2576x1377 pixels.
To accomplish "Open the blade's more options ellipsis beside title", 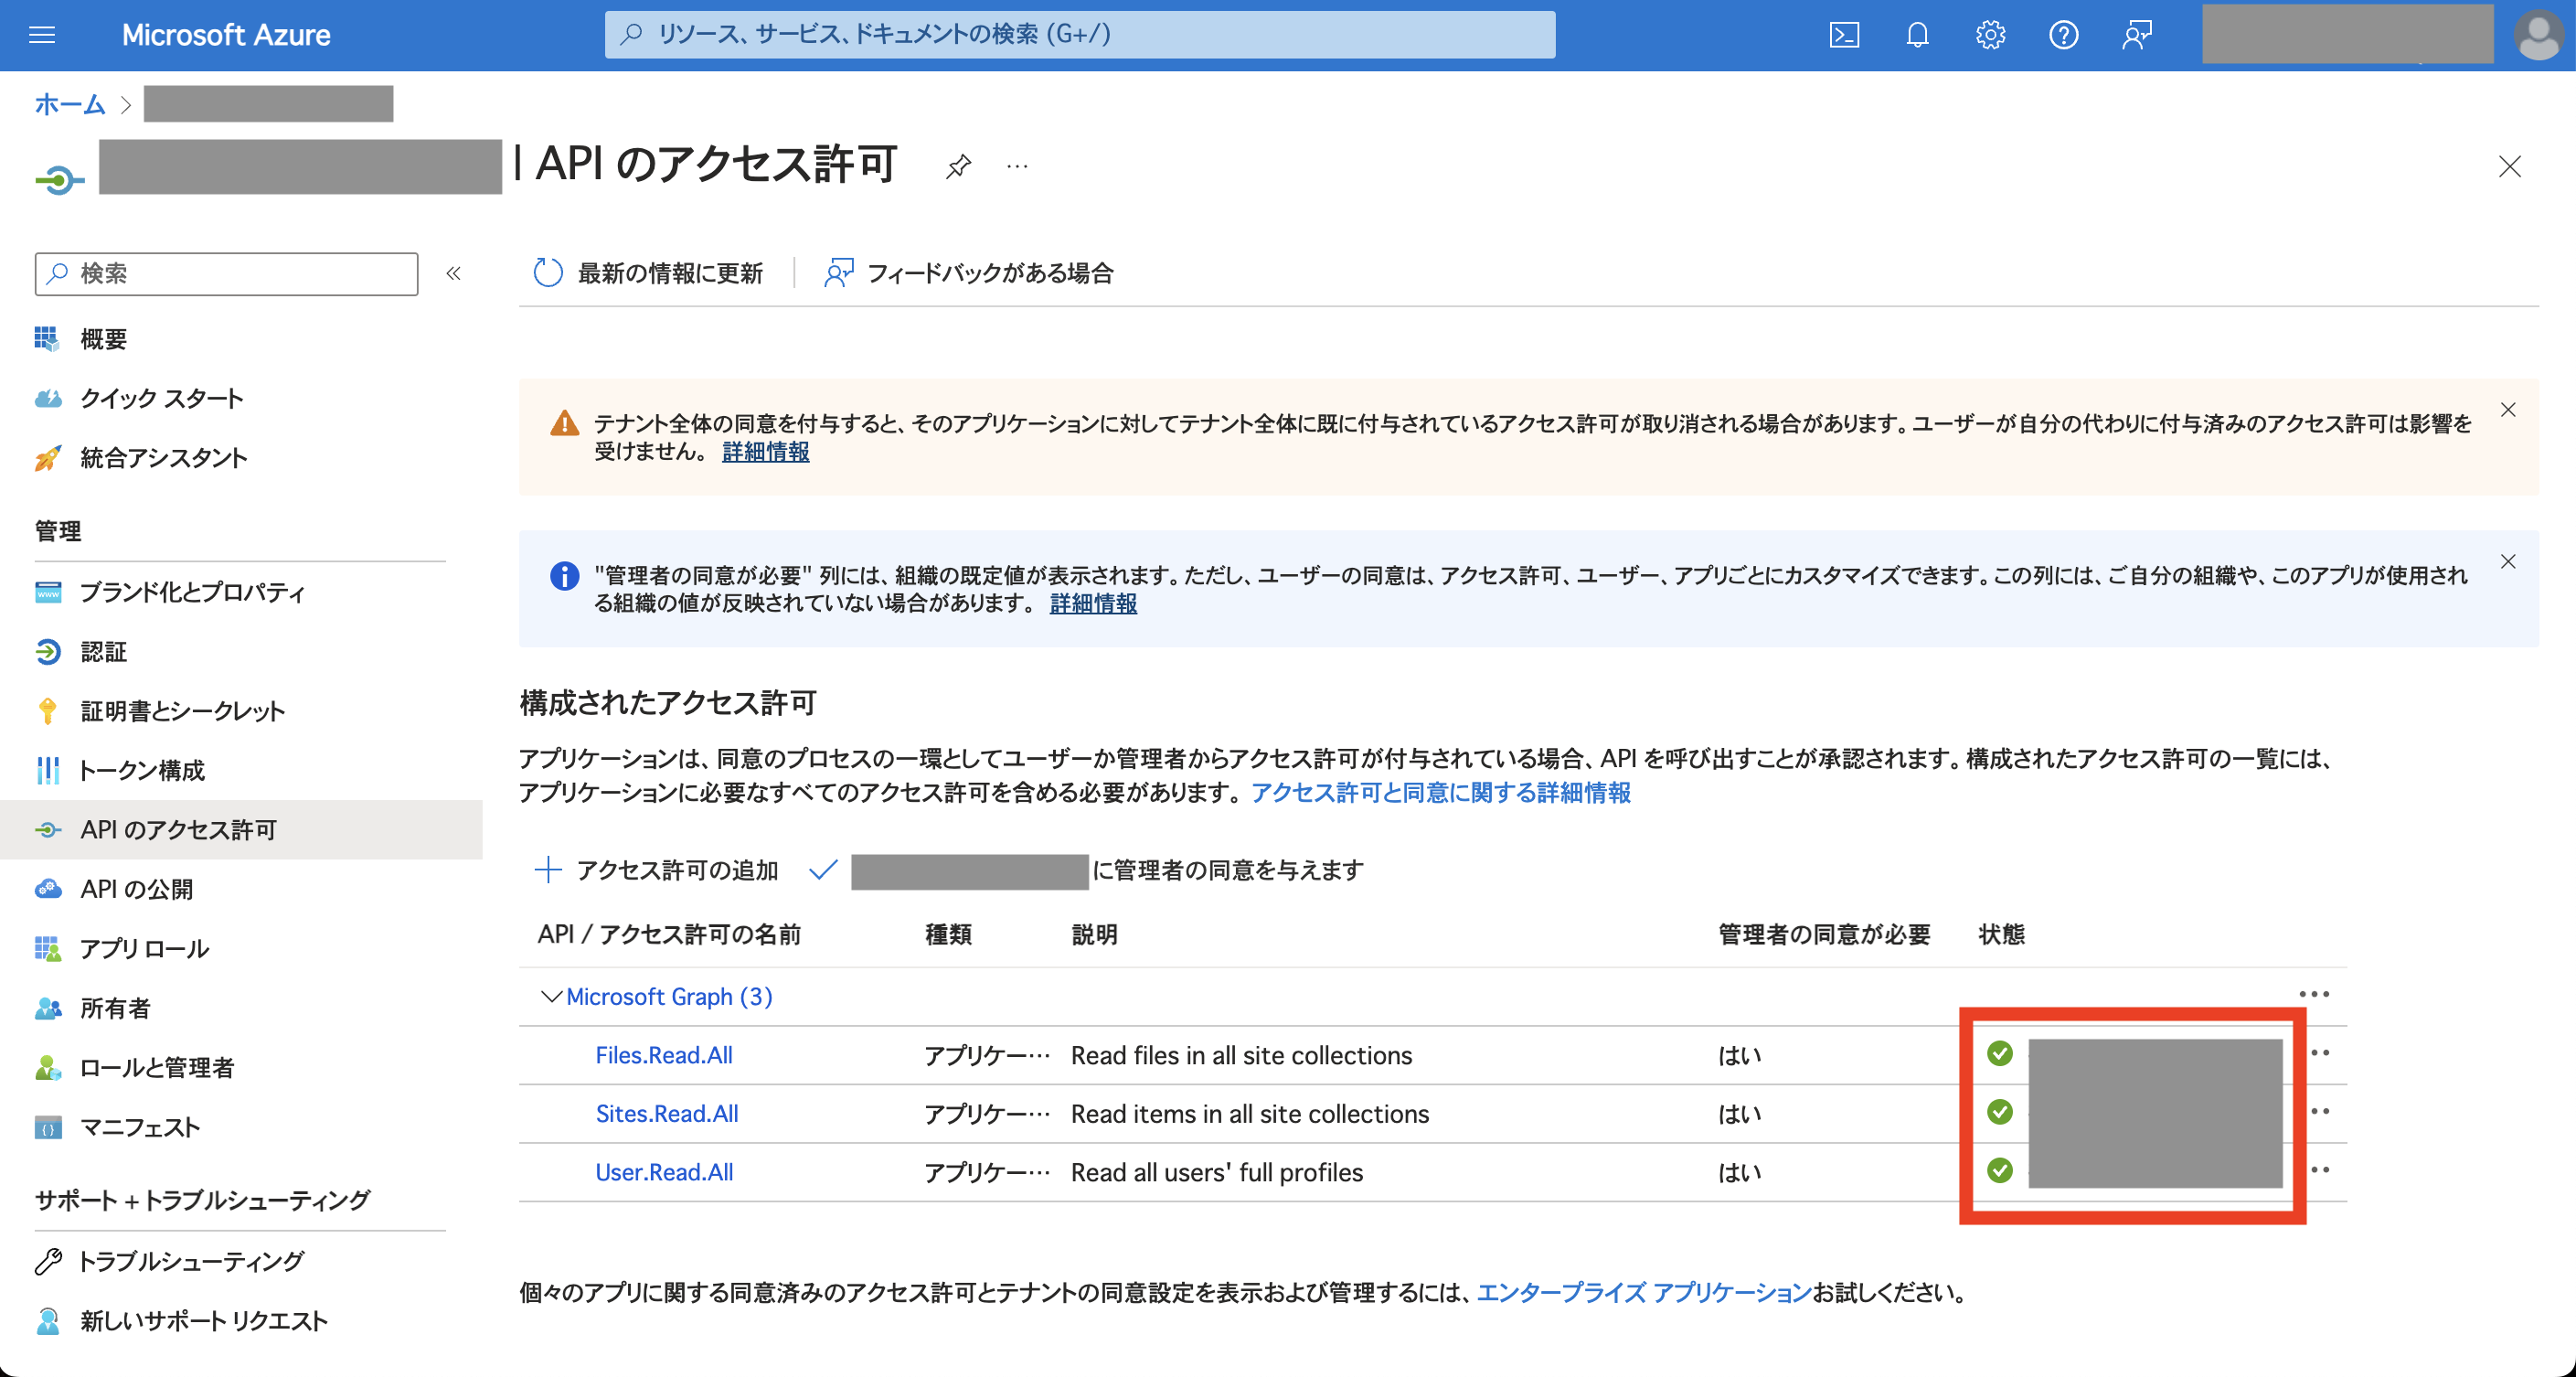I will coord(1017,166).
